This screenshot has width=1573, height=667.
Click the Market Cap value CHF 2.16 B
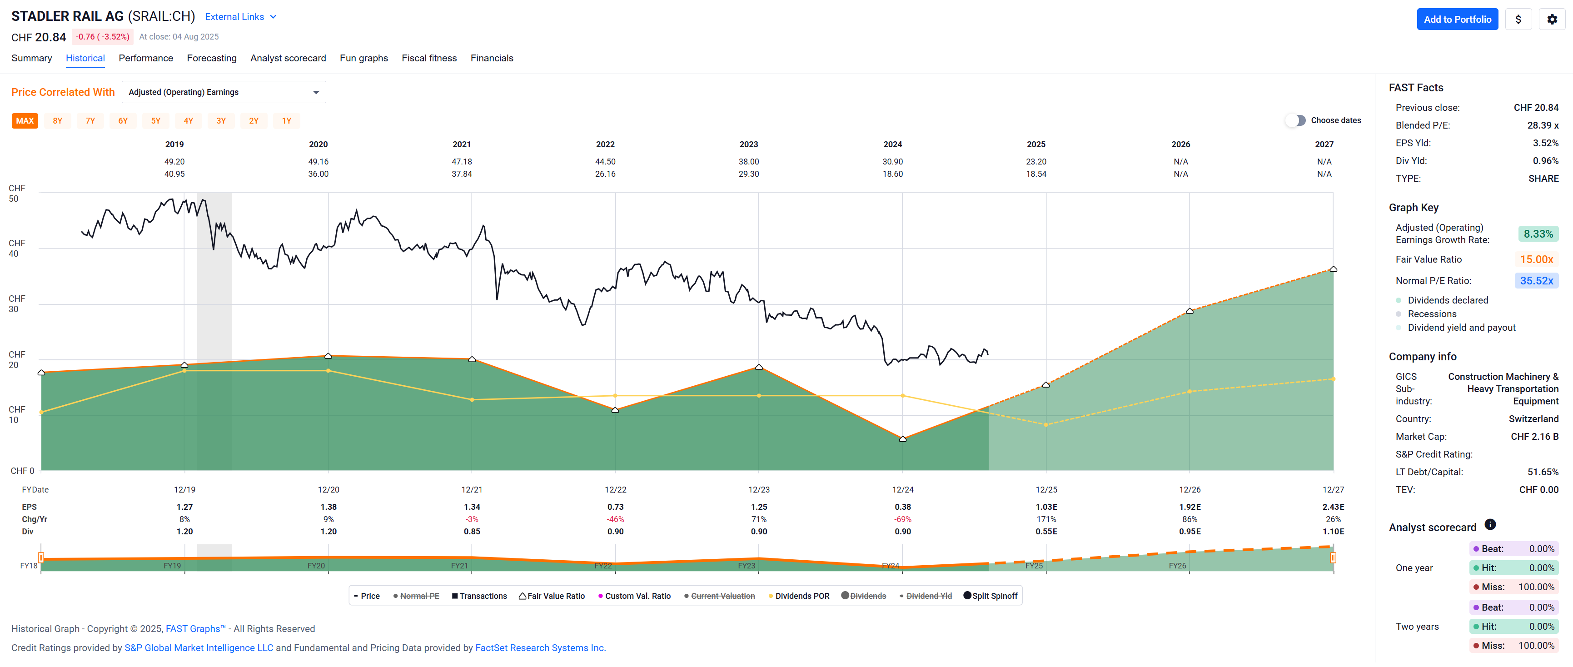click(1534, 437)
